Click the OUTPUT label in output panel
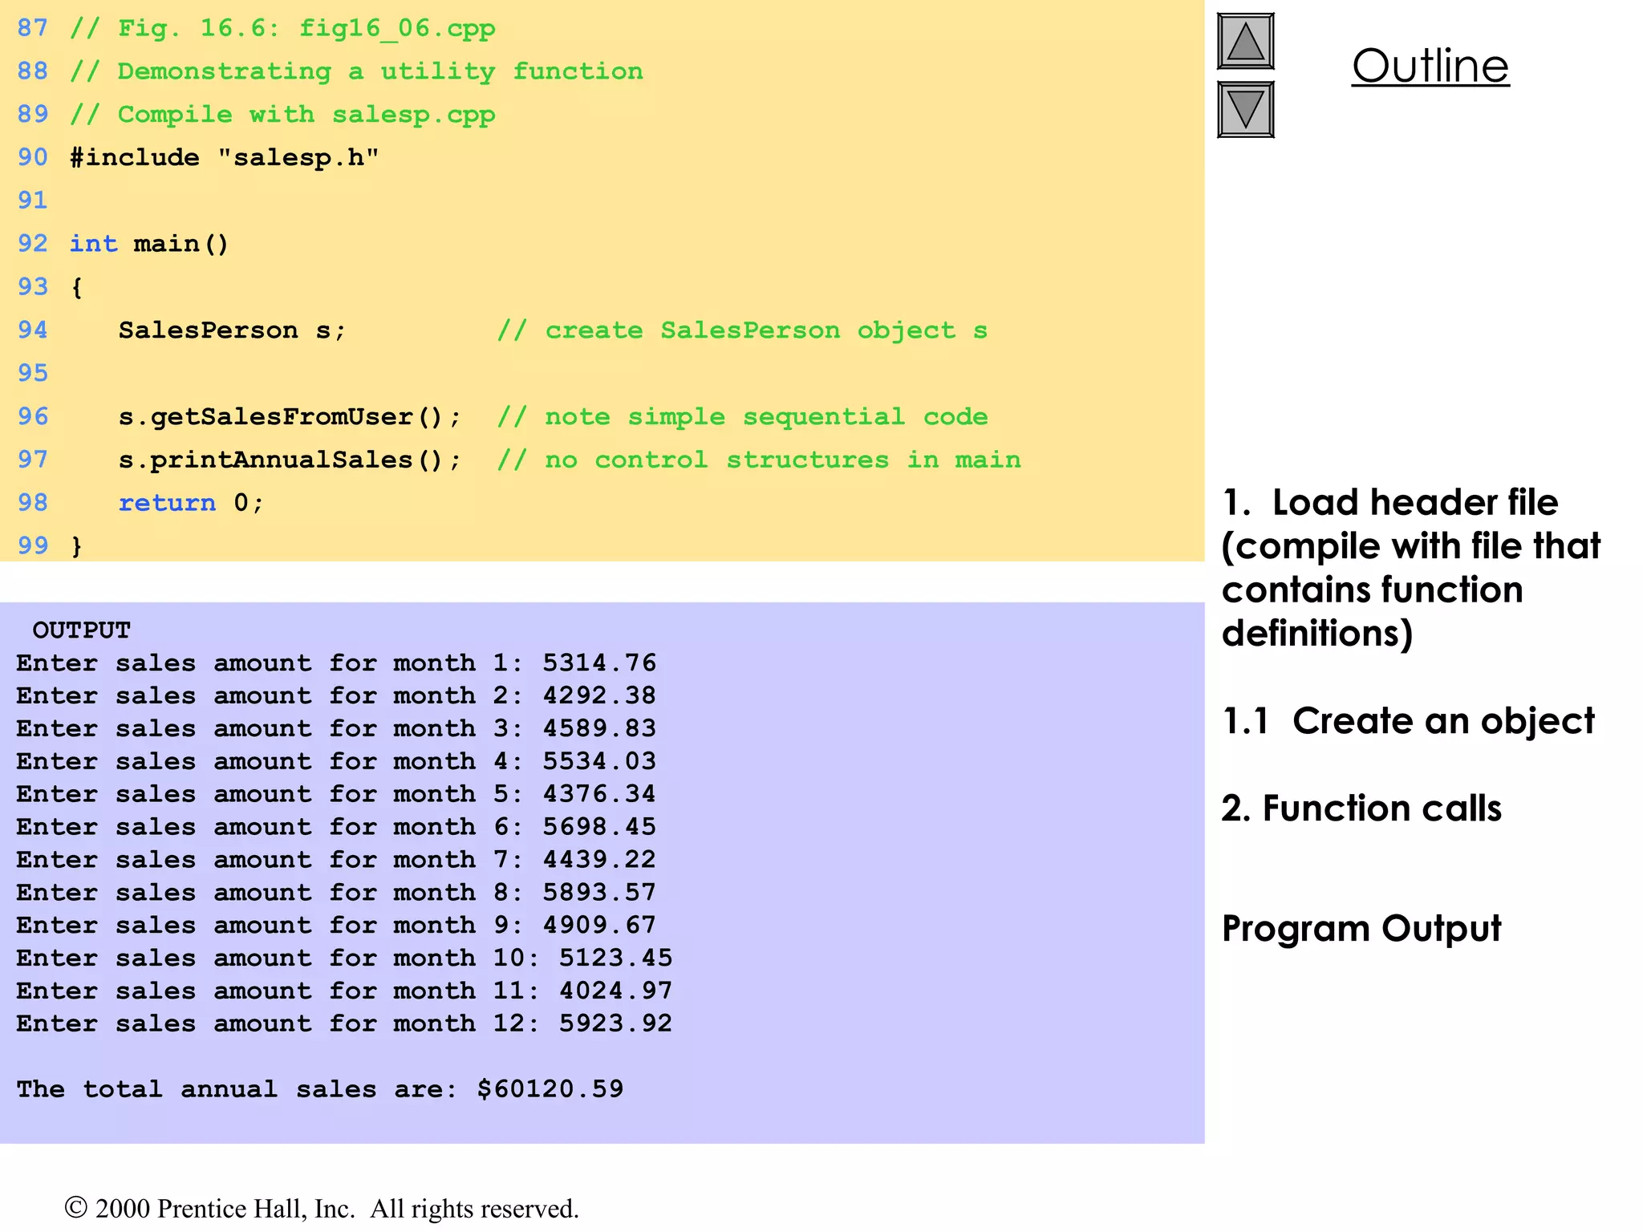Image resolution: width=1643 pixels, height=1232 pixels. [x=81, y=630]
